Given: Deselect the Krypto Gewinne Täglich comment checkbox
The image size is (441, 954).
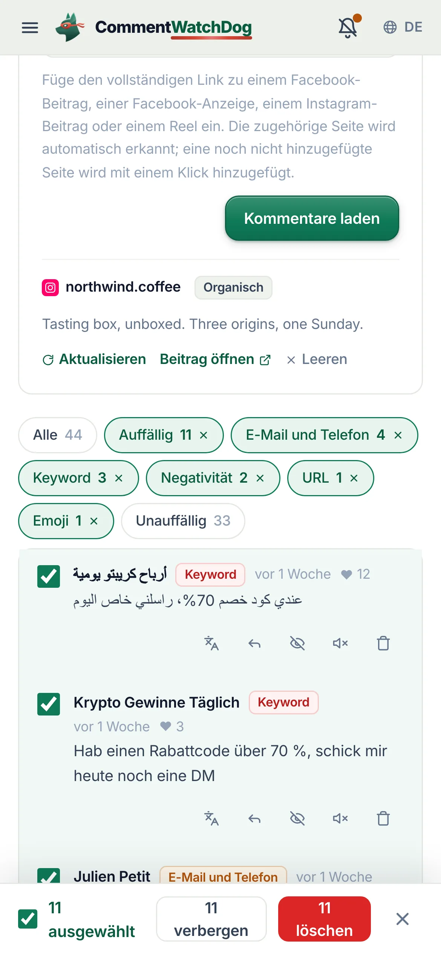Looking at the screenshot, I should 49,704.
